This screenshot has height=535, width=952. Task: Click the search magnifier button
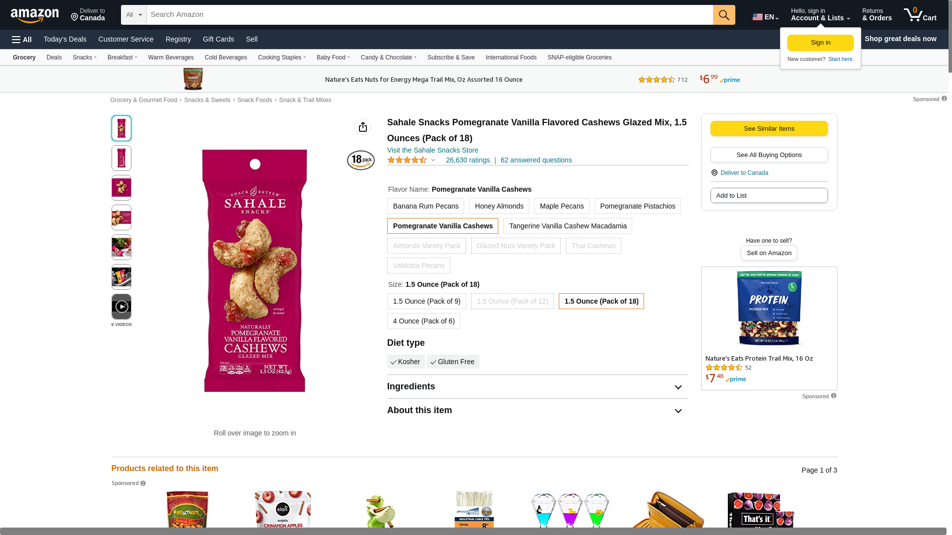[724, 15]
